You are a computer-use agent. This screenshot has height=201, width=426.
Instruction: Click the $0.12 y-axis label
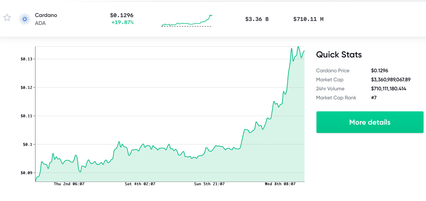tap(26, 87)
